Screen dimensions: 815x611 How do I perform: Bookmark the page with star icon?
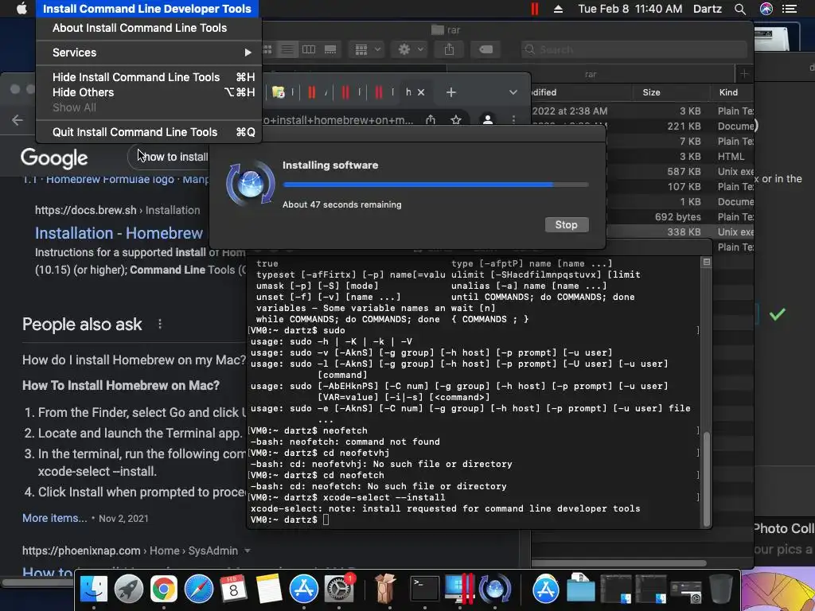pyautogui.click(x=456, y=120)
